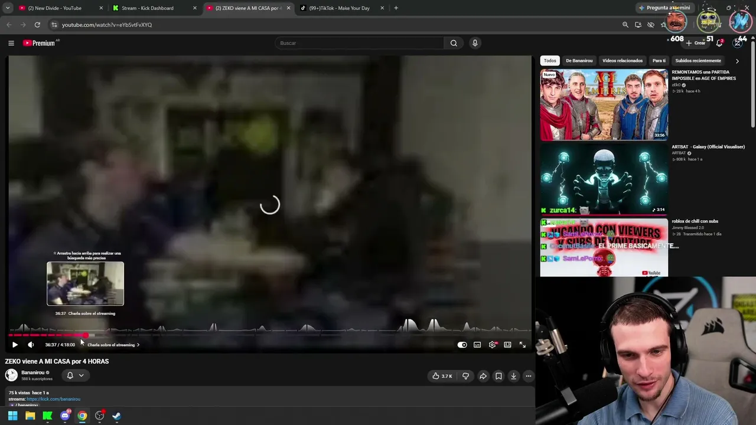The height and width of the screenshot is (425, 756).
Task: Save the video to a playlist
Action: (x=498, y=376)
